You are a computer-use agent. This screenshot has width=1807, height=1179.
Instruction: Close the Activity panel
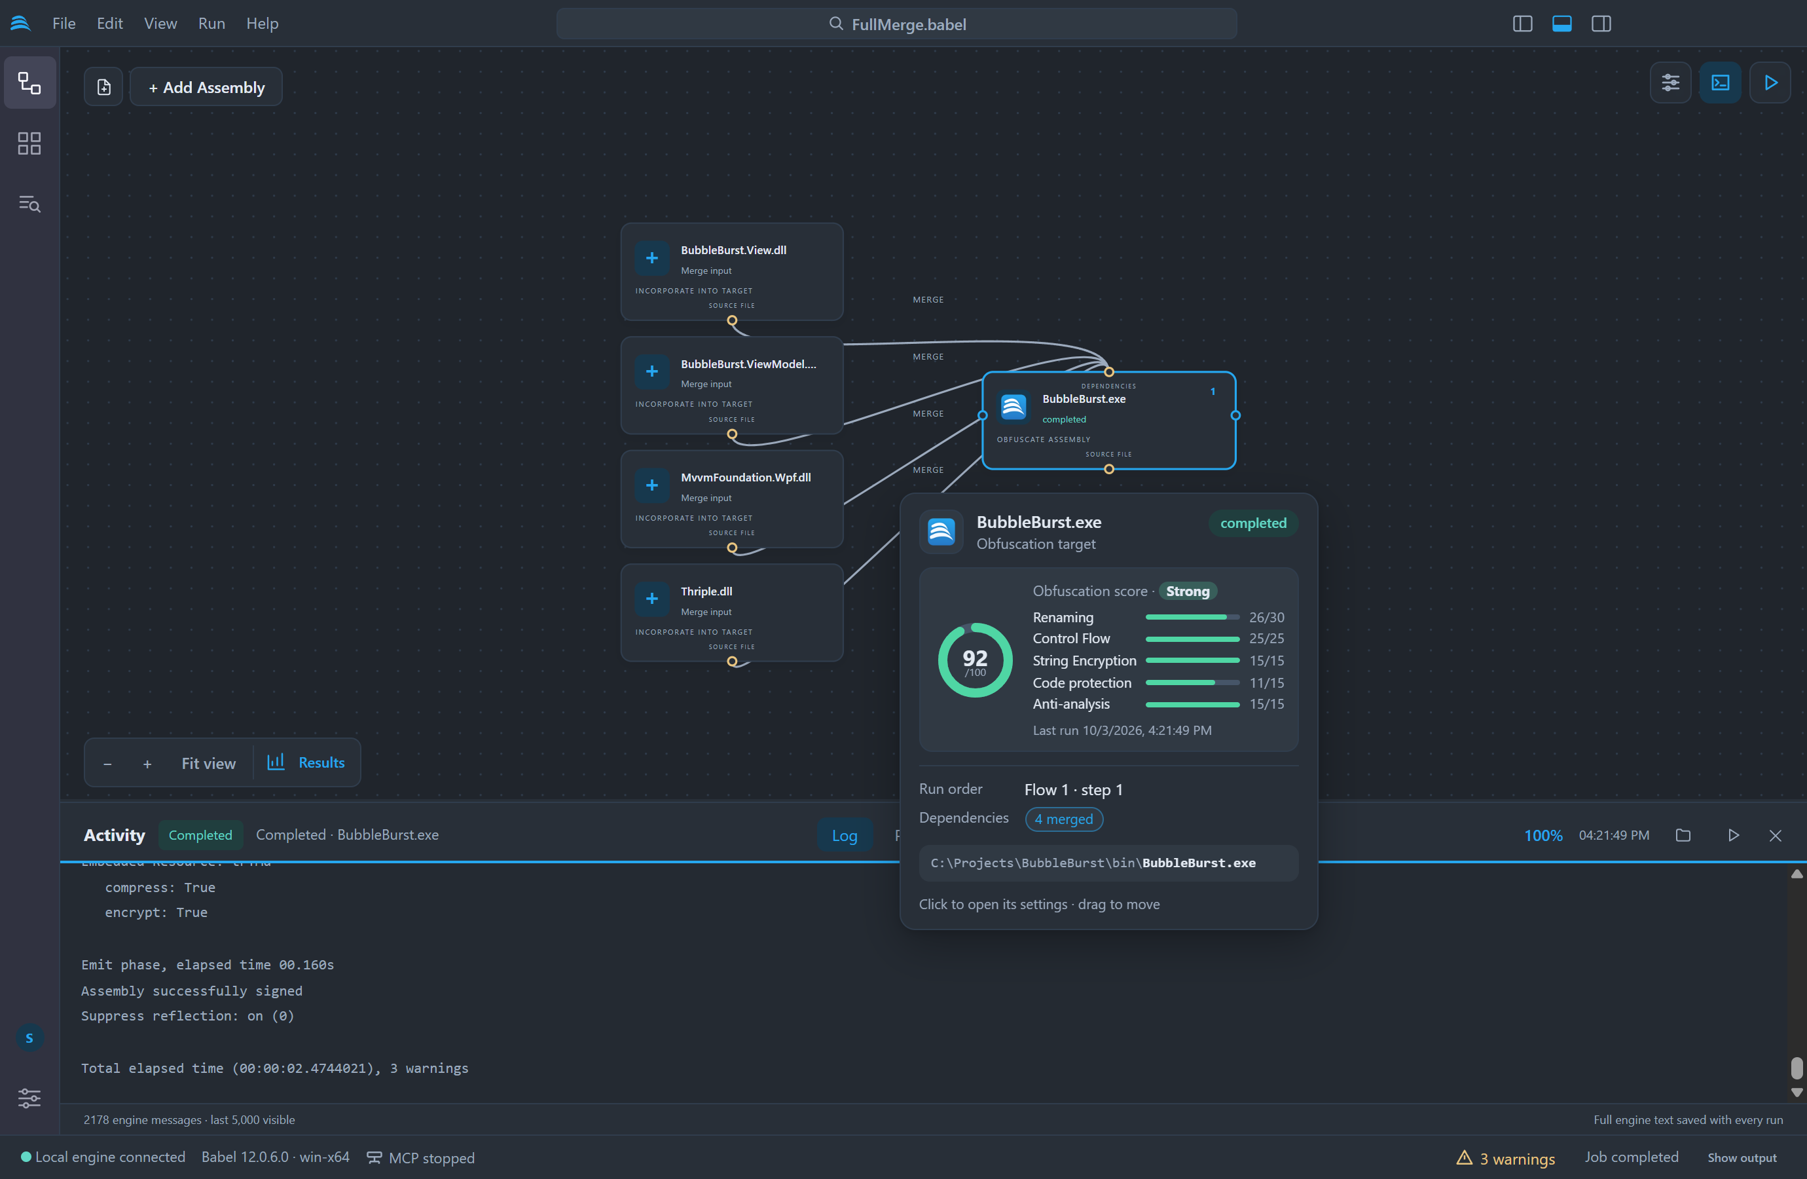tap(1775, 836)
